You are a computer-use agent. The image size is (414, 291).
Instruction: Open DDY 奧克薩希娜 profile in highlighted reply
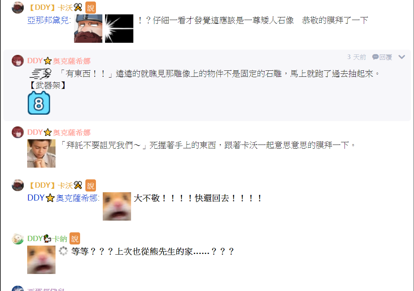(59, 61)
